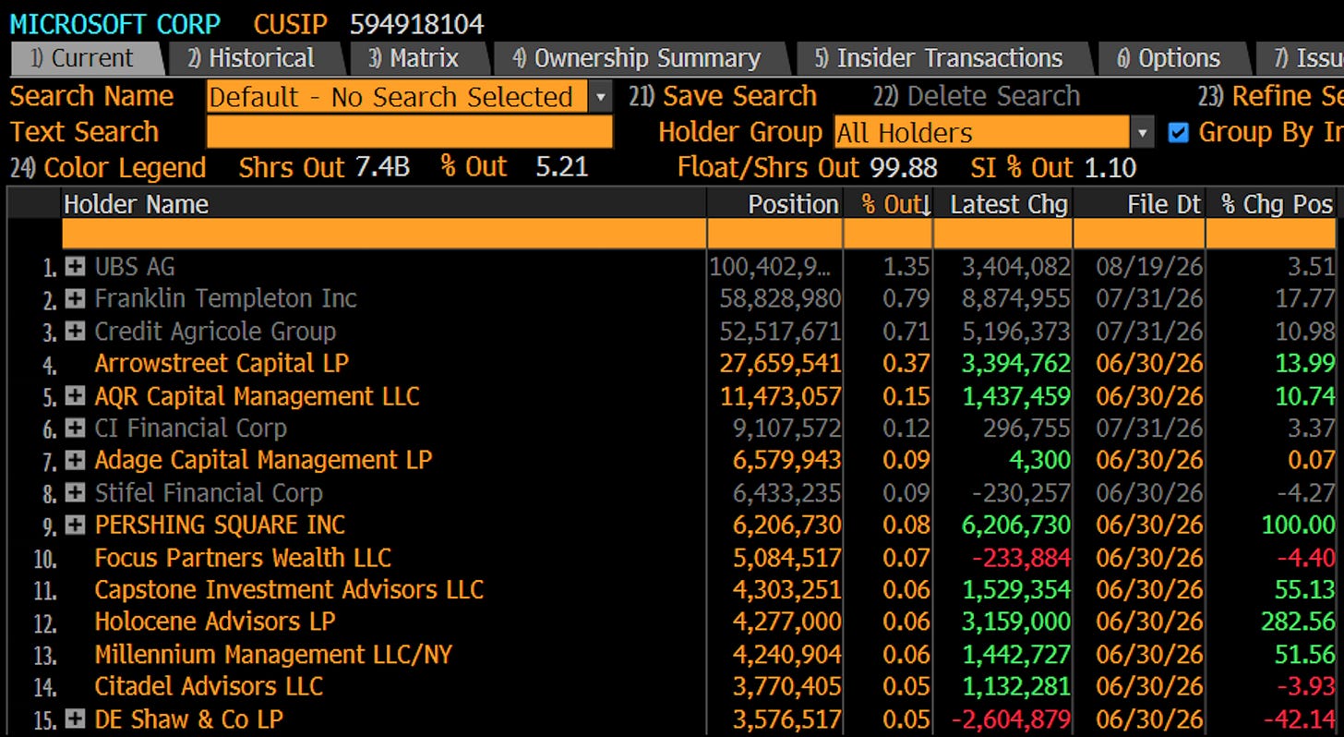Click the MICROSOFT CORP title

(115, 23)
